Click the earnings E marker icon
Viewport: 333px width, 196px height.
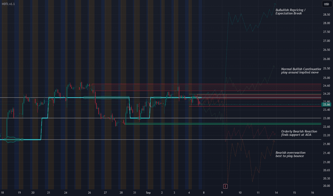[225, 186]
